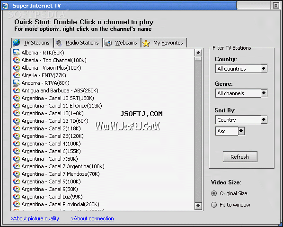Click icon beside Algerie - ENTV
Screen dimensions: 283x227
pyautogui.click(x=17, y=75)
